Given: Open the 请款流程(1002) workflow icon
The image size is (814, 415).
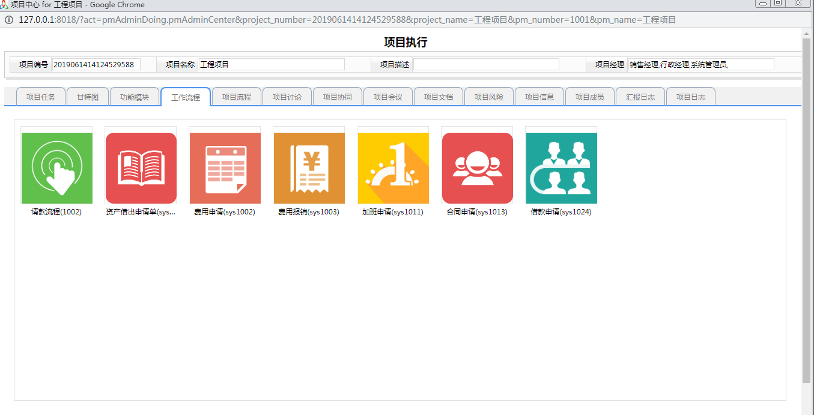Looking at the screenshot, I should pyautogui.click(x=56, y=168).
